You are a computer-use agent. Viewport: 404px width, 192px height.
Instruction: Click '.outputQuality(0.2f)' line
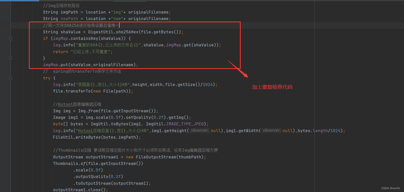click(x=98, y=176)
